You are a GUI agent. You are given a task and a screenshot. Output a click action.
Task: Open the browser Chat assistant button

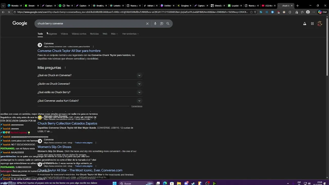pyautogui.click(x=323, y=12)
